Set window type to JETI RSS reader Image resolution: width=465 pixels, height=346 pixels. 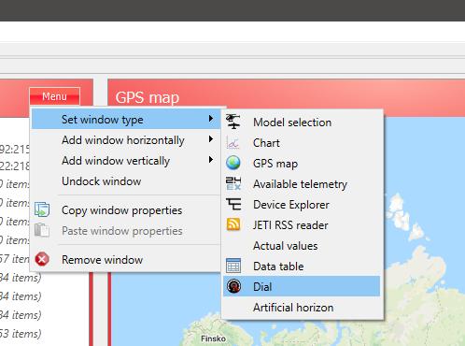point(302,224)
